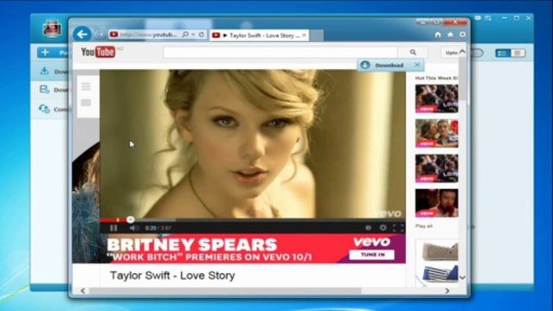Open the third Hot This Week thumbnail
The width and height of the screenshot is (553, 311).
pos(437,168)
